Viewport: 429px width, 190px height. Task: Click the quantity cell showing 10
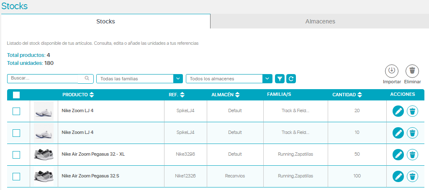pos(357,132)
